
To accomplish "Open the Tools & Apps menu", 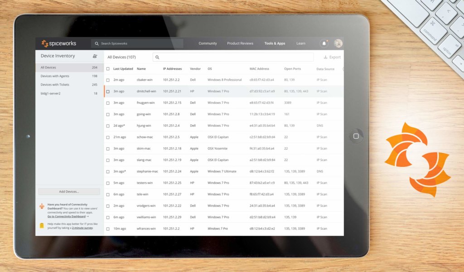I will [x=275, y=43].
